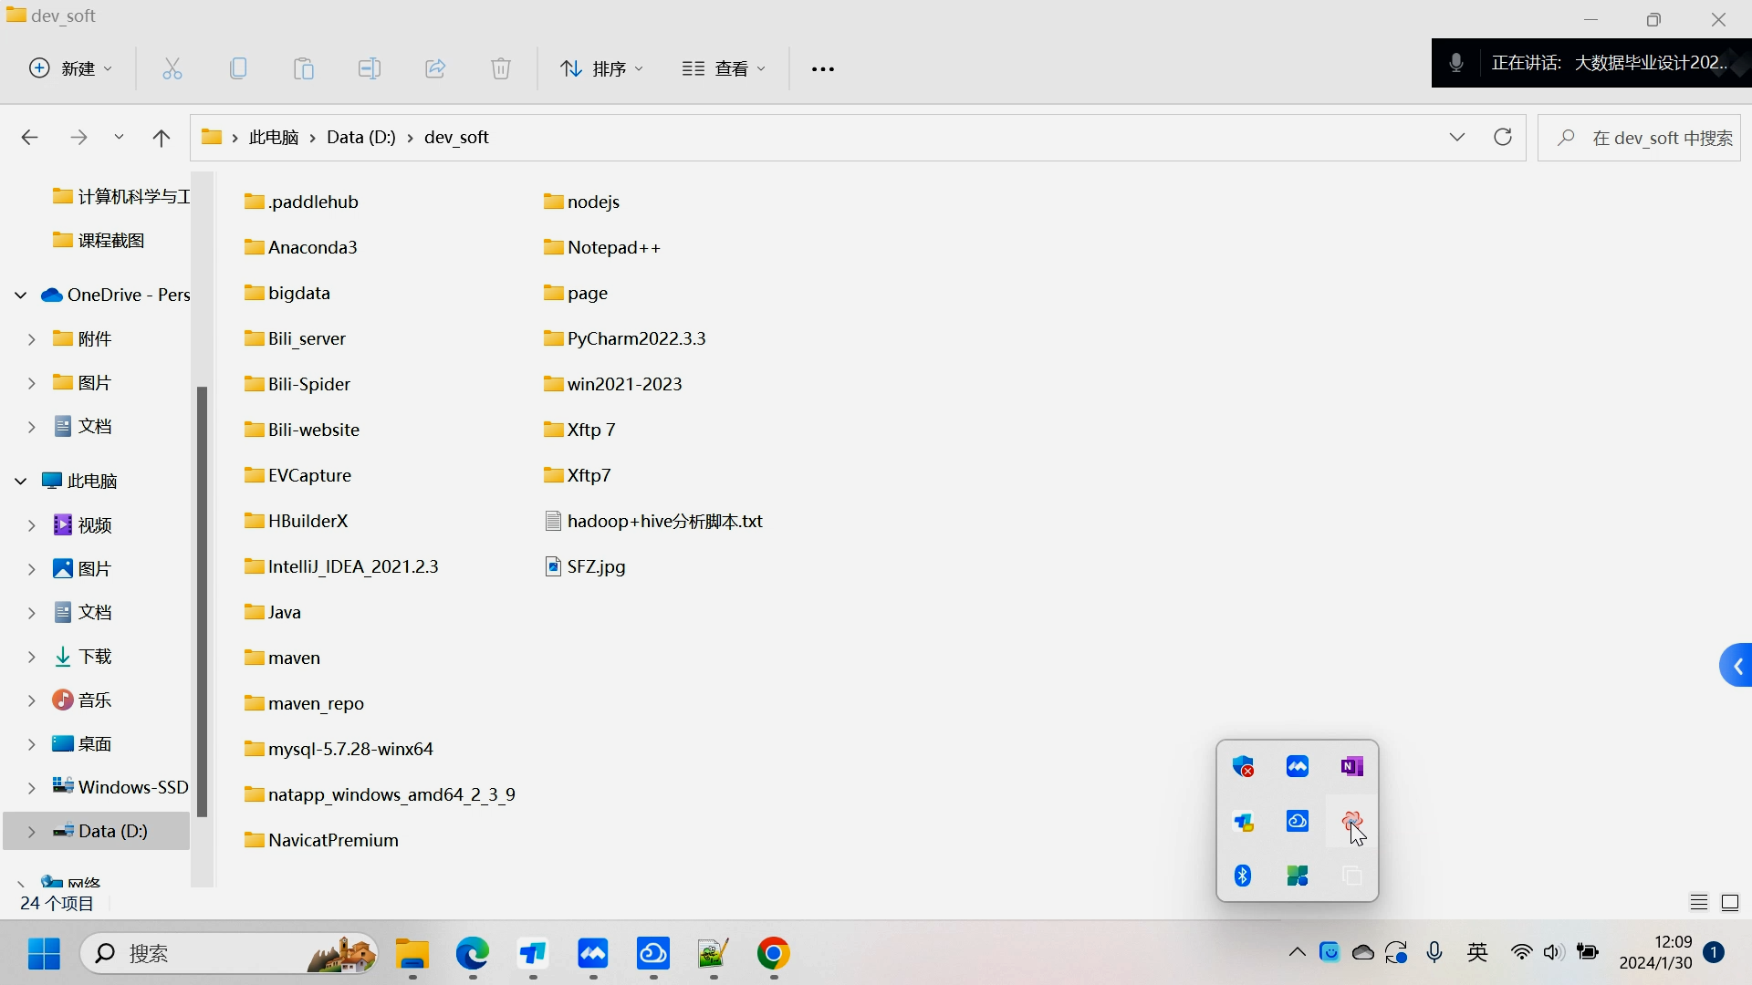The width and height of the screenshot is (1752, 985).
Task: Open the 排序 sort dropdown
Action: [x=601, y=68]
